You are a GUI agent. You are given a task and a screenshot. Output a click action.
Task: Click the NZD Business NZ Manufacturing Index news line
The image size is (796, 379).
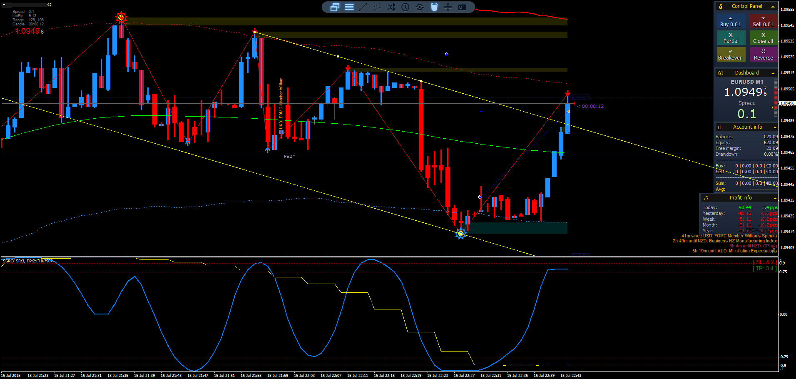tap(725, 241)
